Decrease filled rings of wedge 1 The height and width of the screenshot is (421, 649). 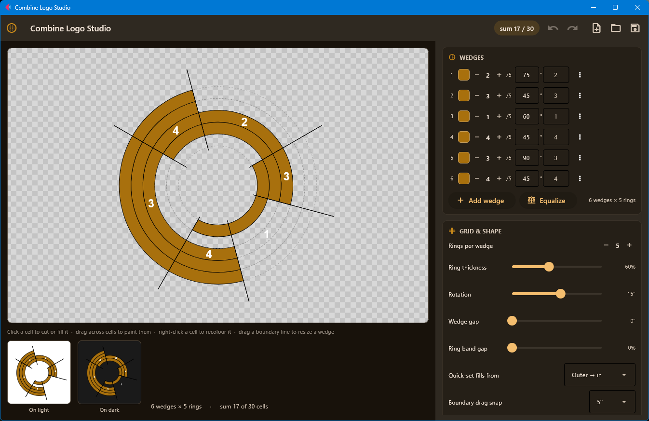tap(477, 75)
